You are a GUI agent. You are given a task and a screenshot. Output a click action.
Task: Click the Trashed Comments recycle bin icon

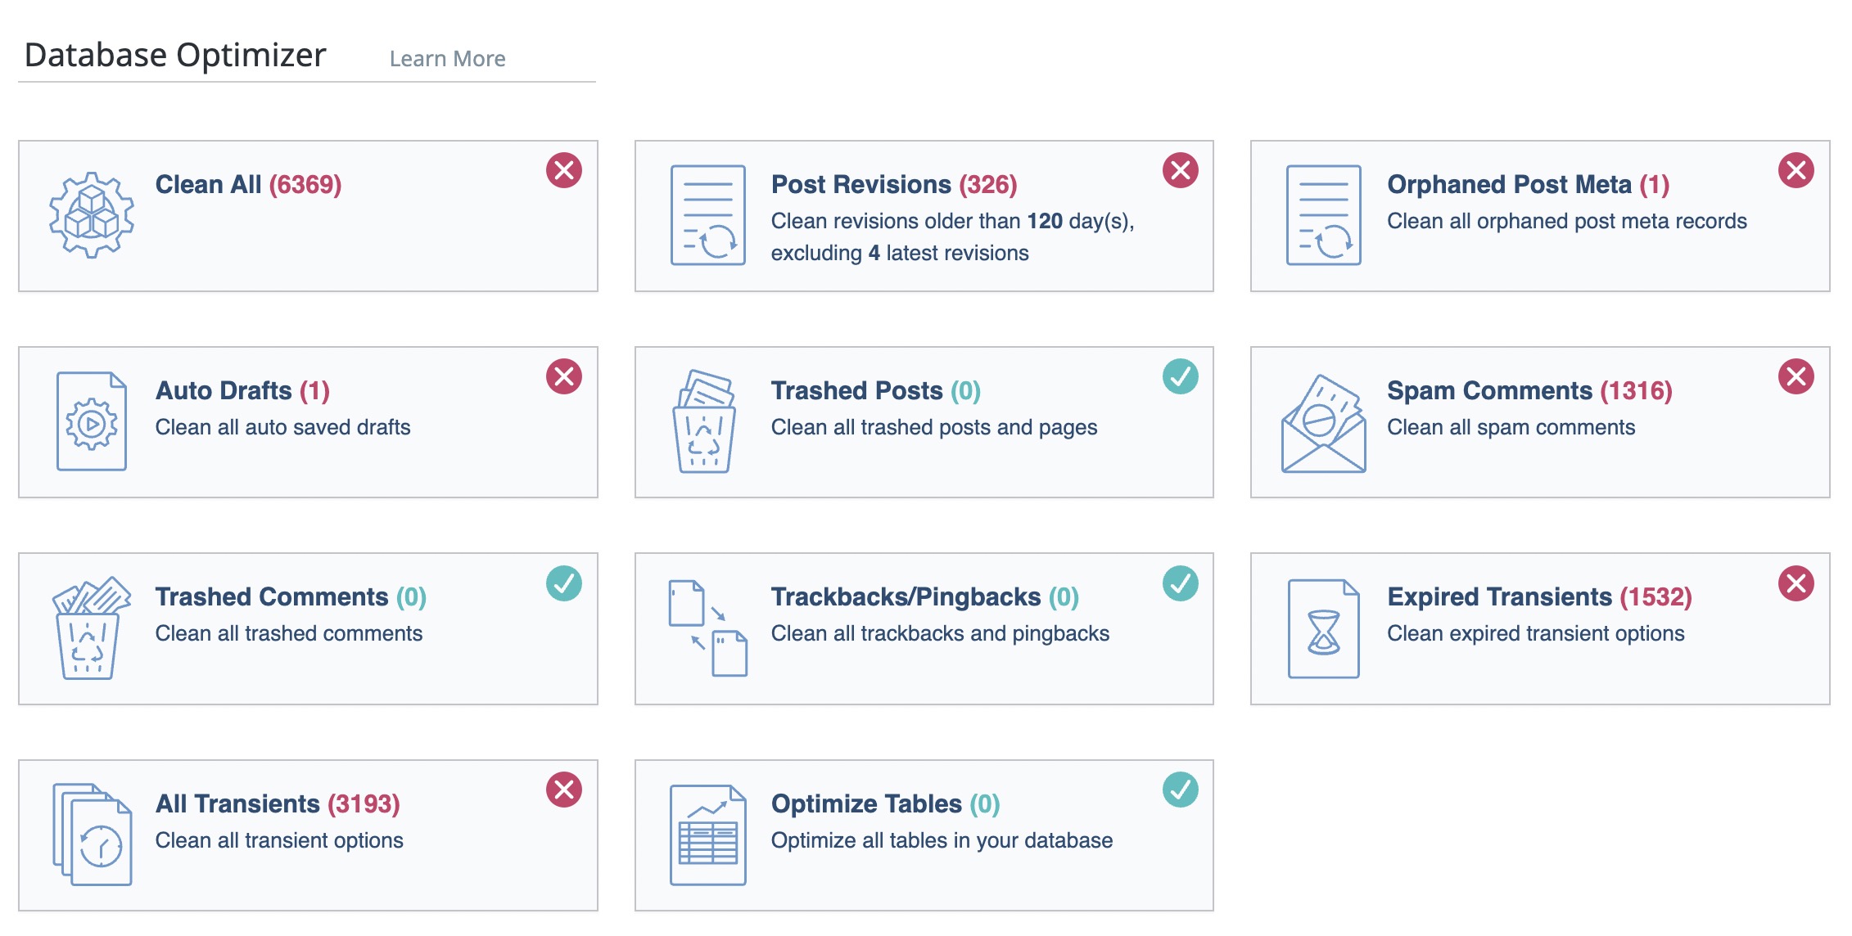tap(91, 628)
